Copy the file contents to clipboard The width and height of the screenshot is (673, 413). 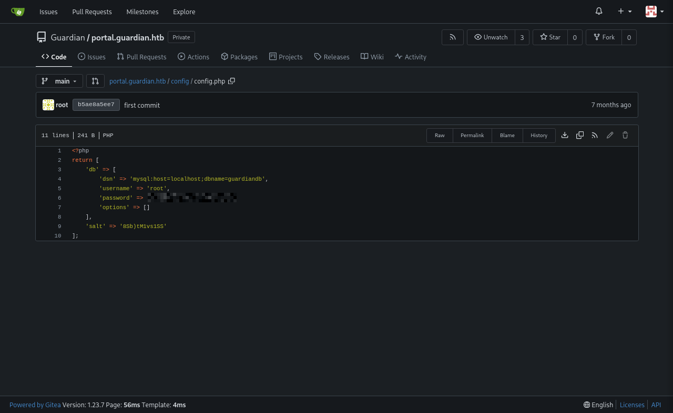click(579, 135)
